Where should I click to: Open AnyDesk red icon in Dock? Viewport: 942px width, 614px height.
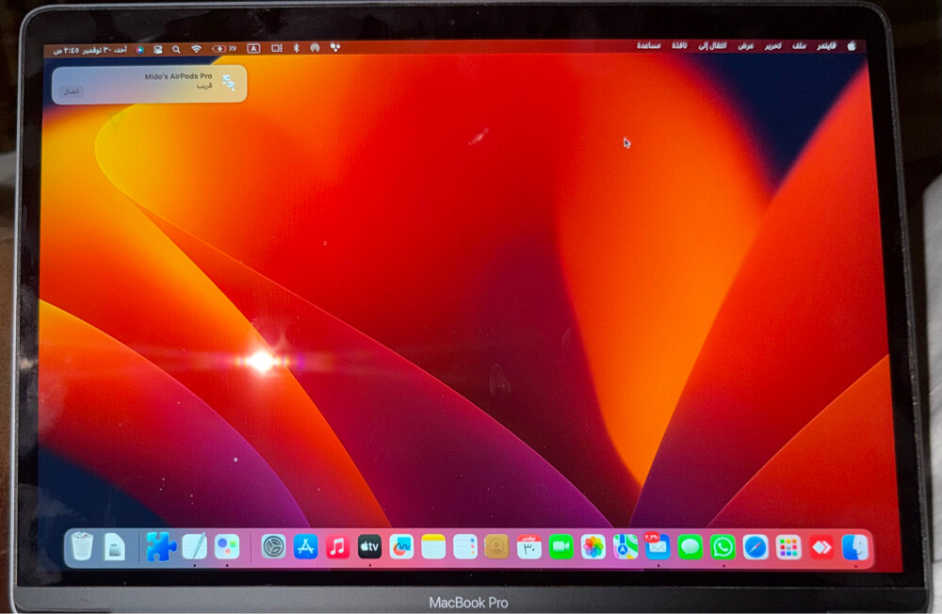821,547
